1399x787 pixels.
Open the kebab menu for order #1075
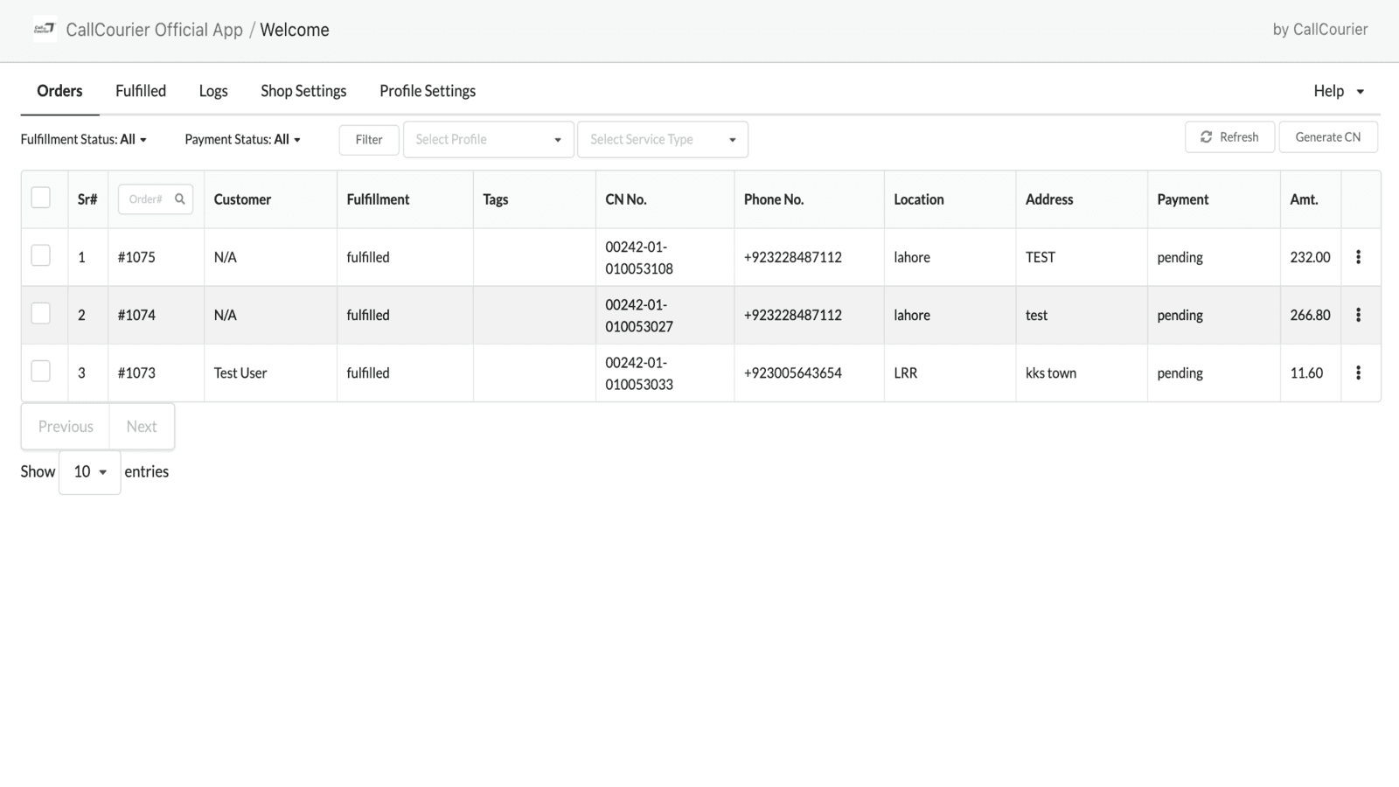tap(1360, 257)
